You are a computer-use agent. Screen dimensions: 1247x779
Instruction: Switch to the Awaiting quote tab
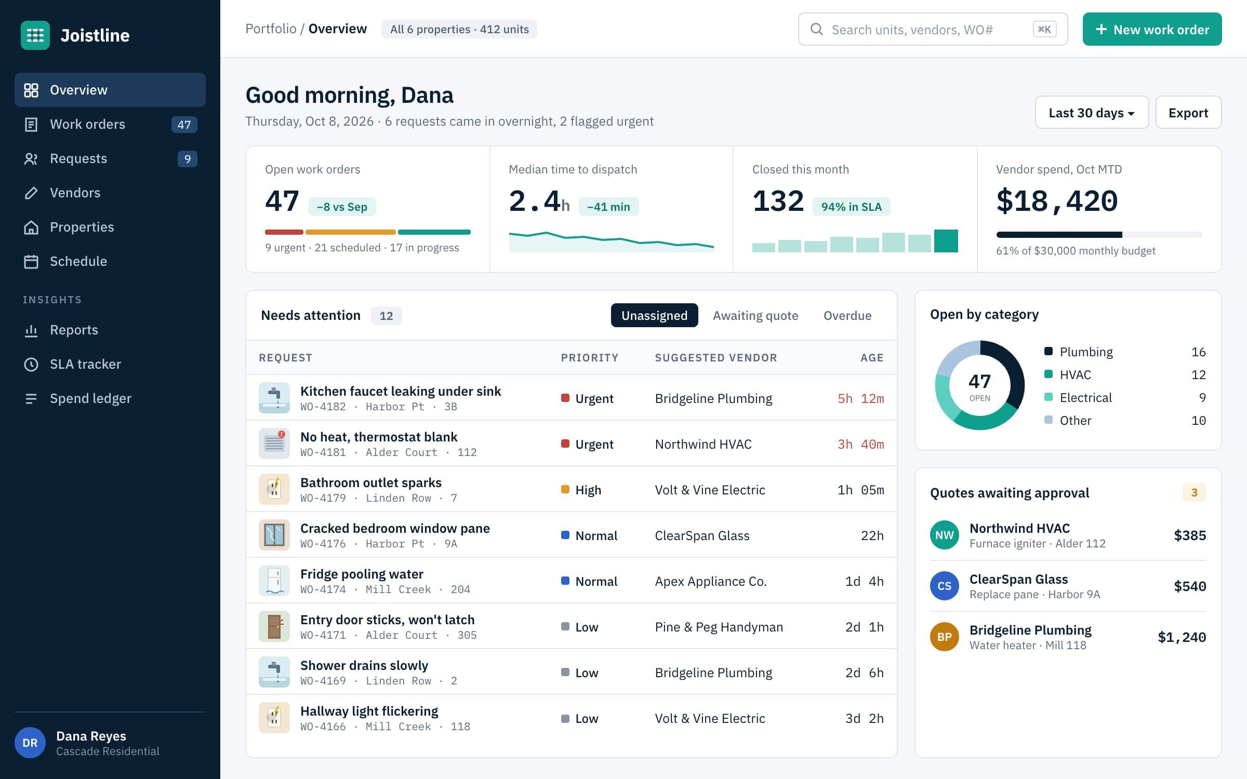click(x=755, y=315)
